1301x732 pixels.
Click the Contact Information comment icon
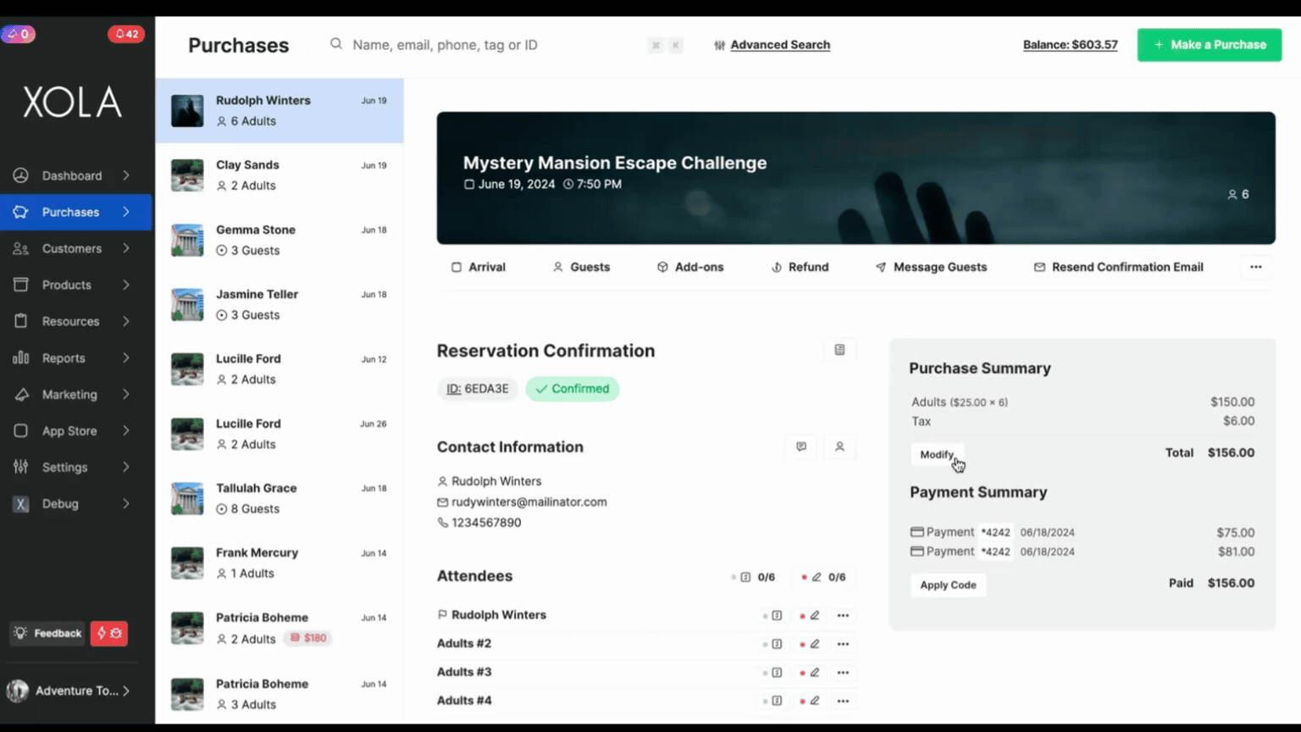pos(801,446)
